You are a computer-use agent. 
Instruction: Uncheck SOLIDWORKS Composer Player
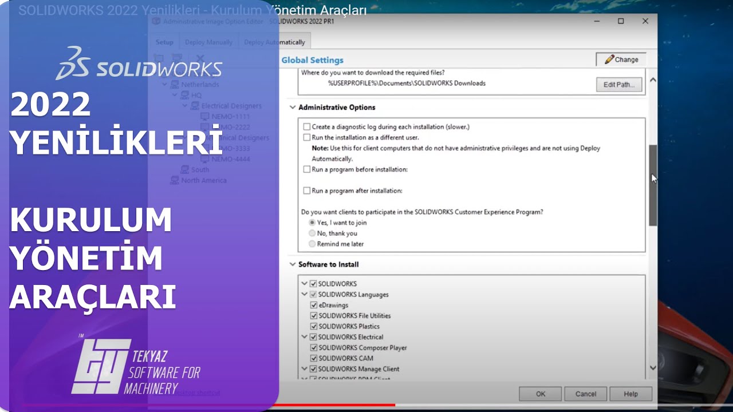(313, 347)
